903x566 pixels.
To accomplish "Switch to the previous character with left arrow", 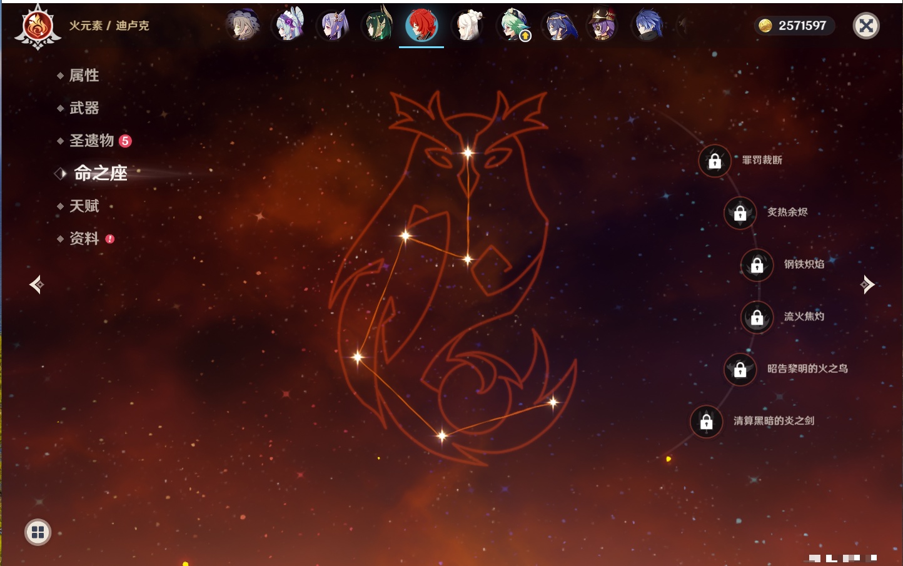I will 36,285.
